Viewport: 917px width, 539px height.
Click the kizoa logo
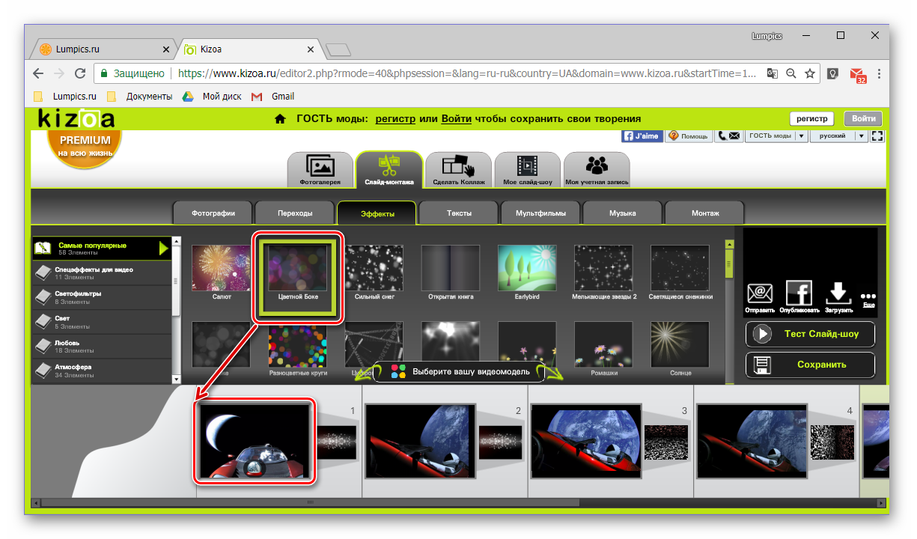[x=76, y=118]
